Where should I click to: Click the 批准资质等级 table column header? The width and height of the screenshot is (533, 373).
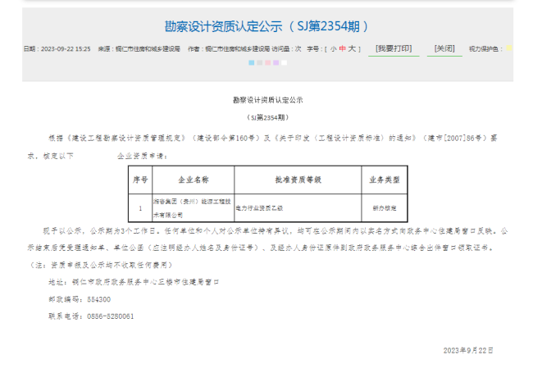(x=297, y=179)
